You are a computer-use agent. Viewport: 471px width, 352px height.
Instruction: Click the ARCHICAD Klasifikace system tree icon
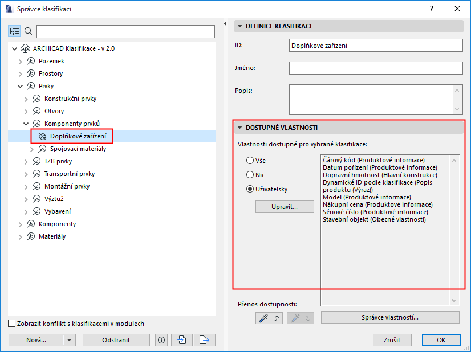point(25,48)
